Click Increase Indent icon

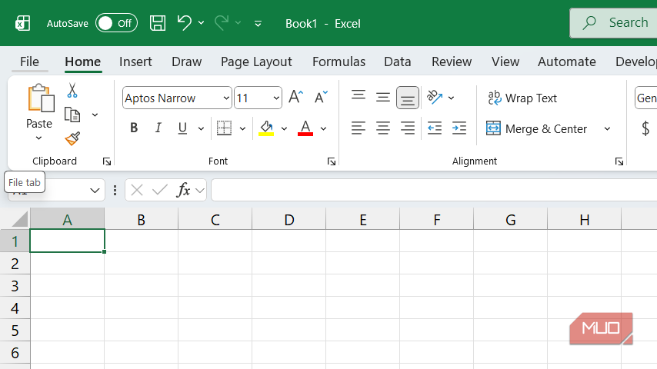459,128
